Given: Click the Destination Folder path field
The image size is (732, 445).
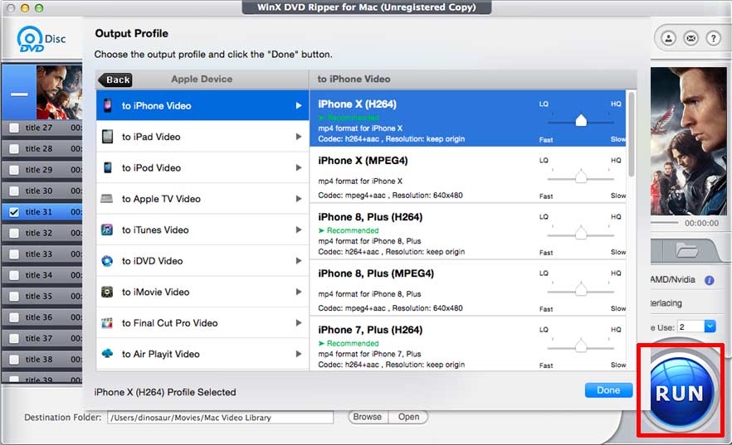Looking at the screenshot, I should 221,418.
